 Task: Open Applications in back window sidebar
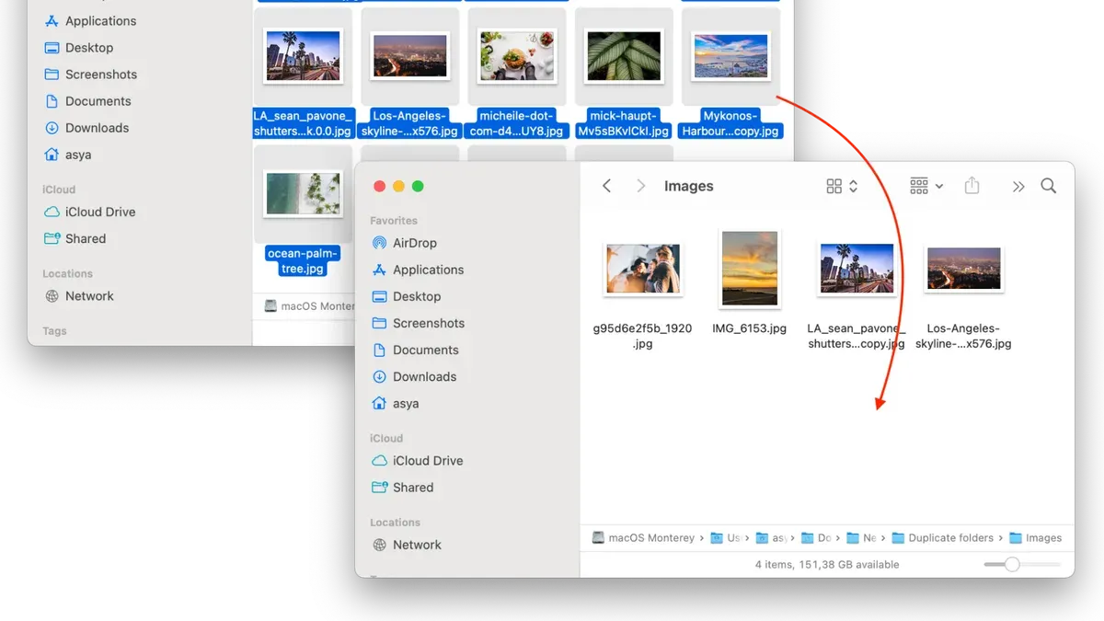pyautogui.click(x=90, y=20)
